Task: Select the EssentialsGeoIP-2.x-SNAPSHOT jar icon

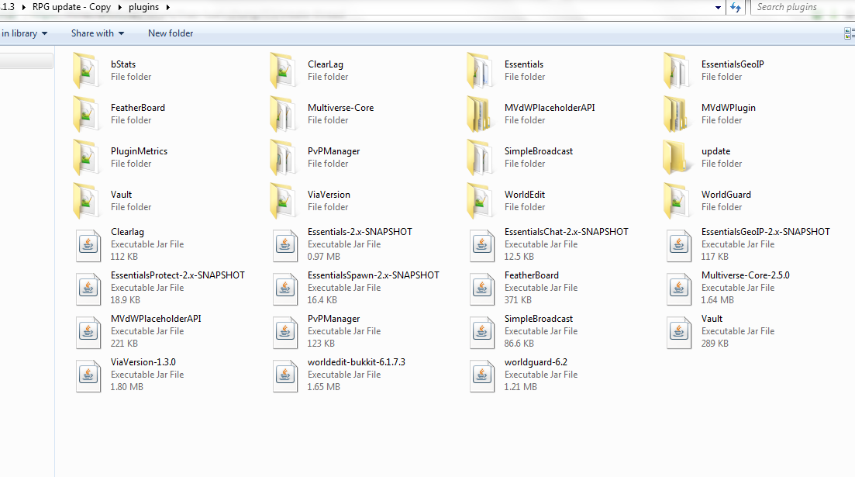Action: 679,245
